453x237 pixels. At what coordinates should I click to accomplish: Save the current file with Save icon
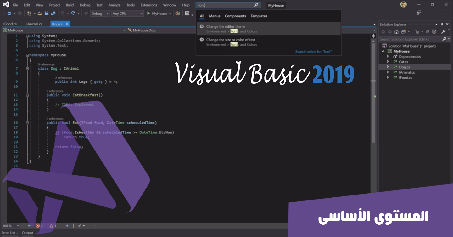46,14
